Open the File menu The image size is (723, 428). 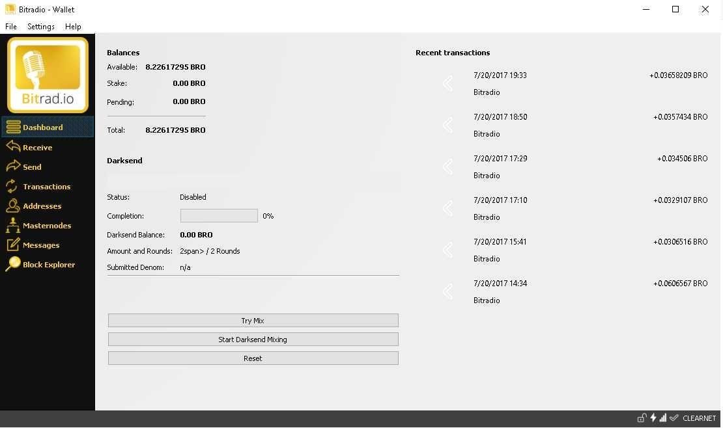10,27
